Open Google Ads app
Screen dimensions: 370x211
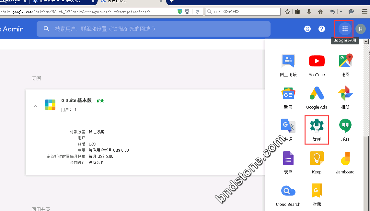point(317,98)
